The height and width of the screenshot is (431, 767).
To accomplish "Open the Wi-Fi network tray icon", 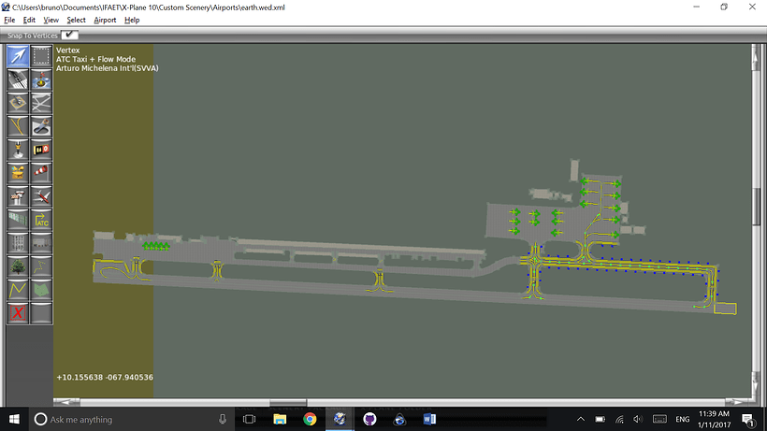I will [619, 419].
